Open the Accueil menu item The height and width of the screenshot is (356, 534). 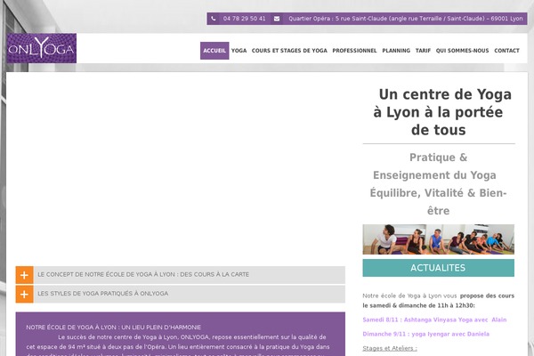point(214,51)
